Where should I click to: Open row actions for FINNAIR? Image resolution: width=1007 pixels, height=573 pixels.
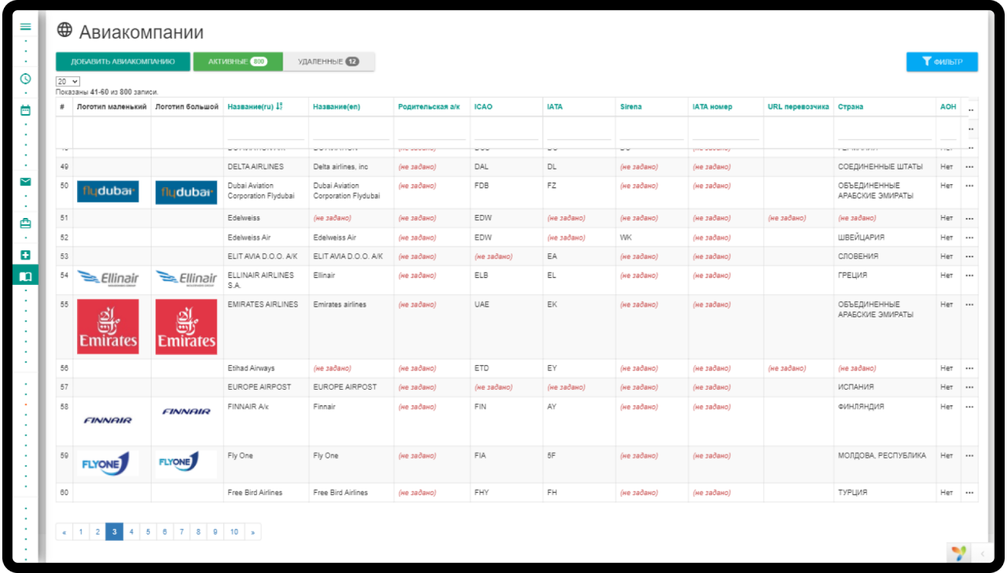pyautogui.click(x=969, y=407)
